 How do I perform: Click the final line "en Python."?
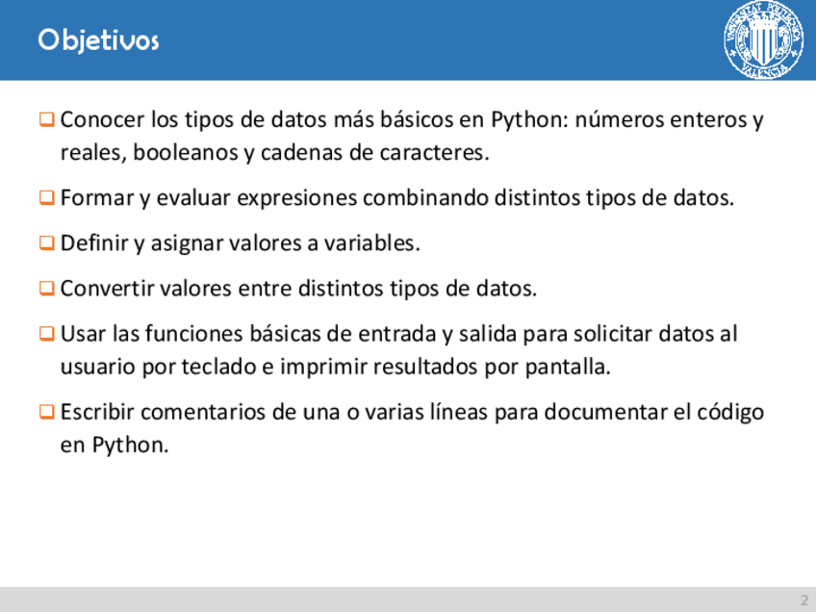[x=114, y=446]
